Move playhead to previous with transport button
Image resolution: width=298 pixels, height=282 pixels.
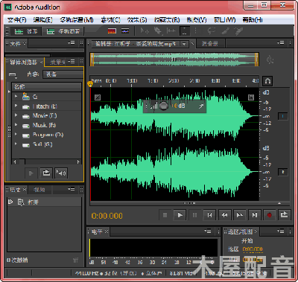click(210, 215)
